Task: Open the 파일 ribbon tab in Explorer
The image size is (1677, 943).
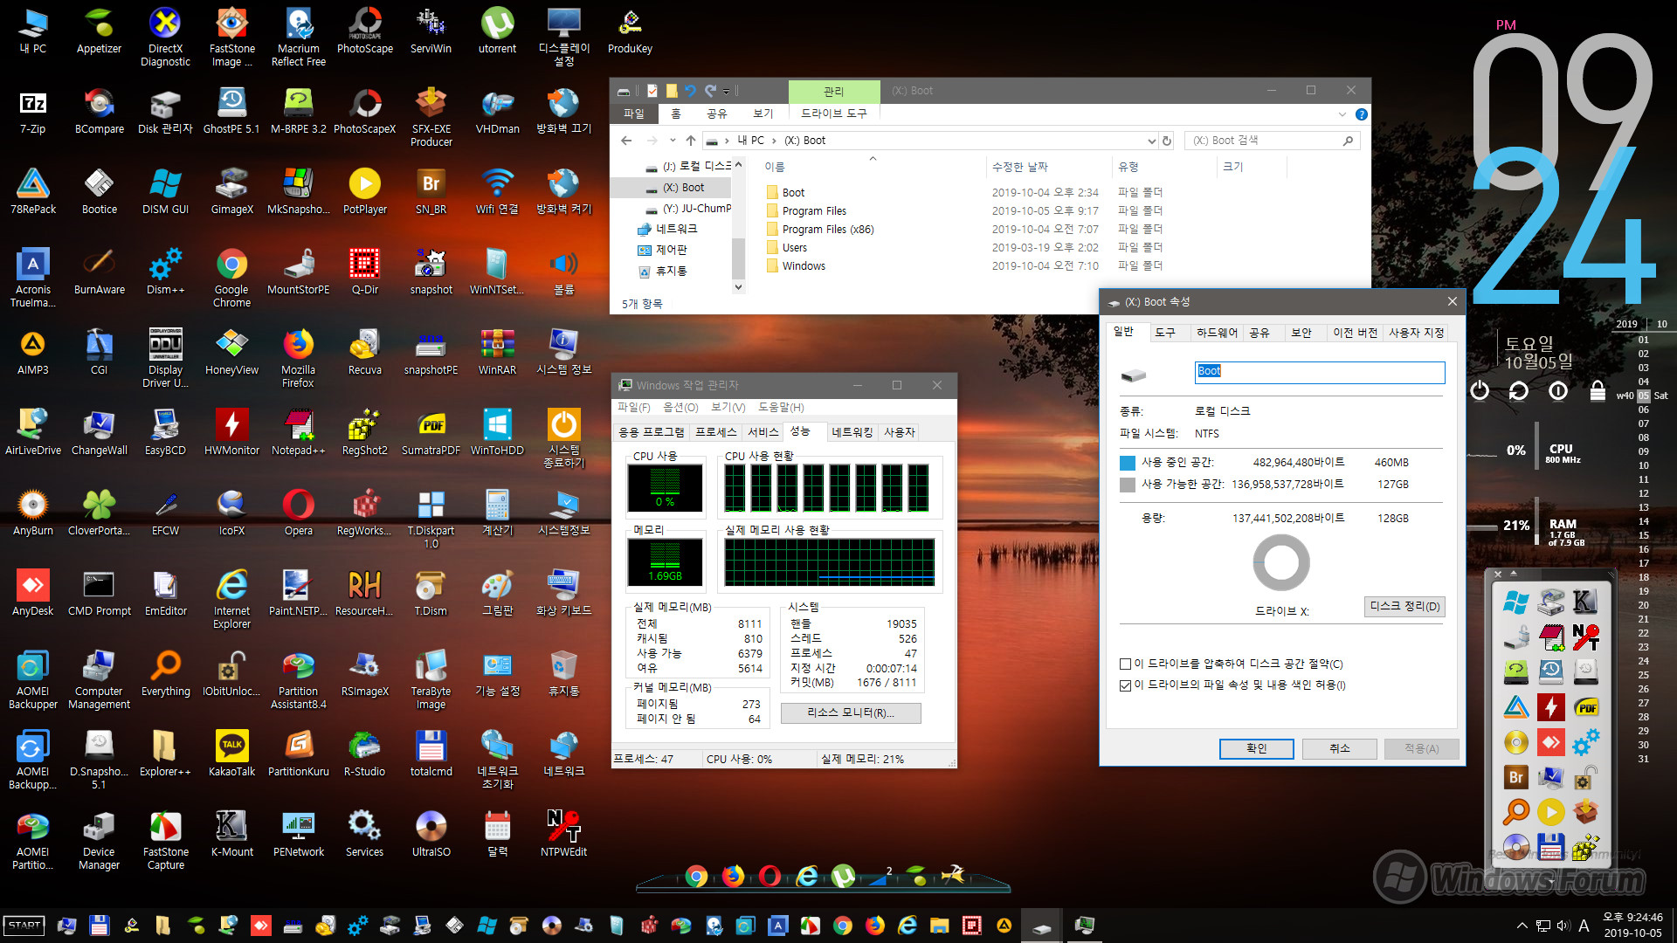Action: 633,114
